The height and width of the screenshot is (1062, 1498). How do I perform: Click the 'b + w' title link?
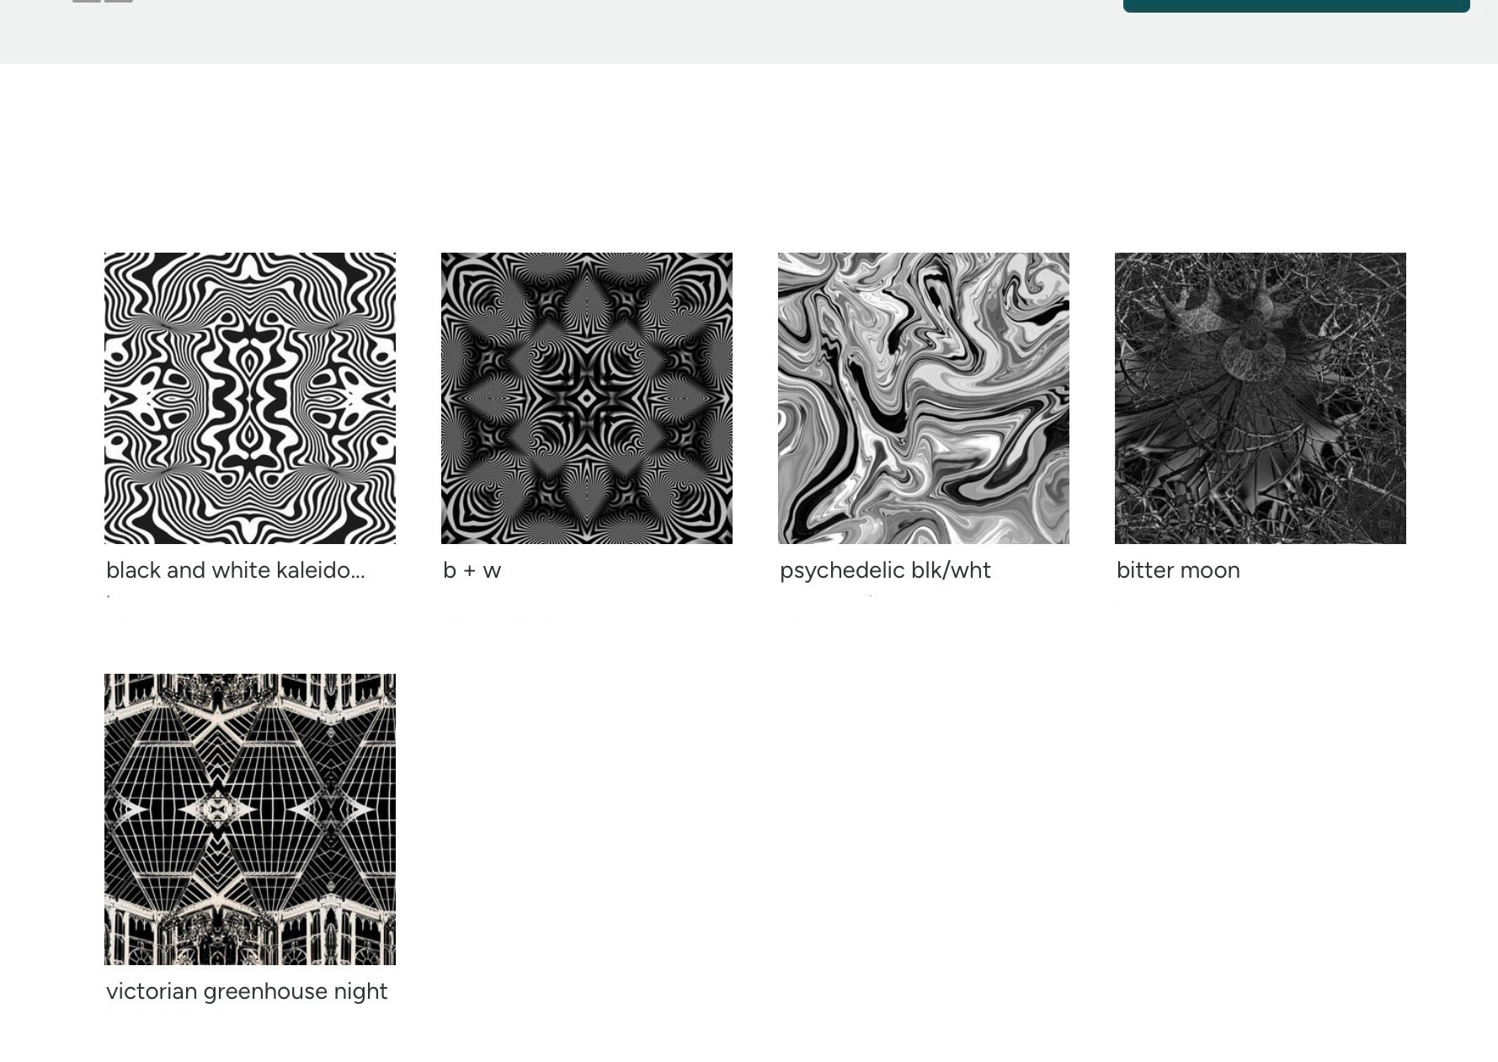point(472,570)
